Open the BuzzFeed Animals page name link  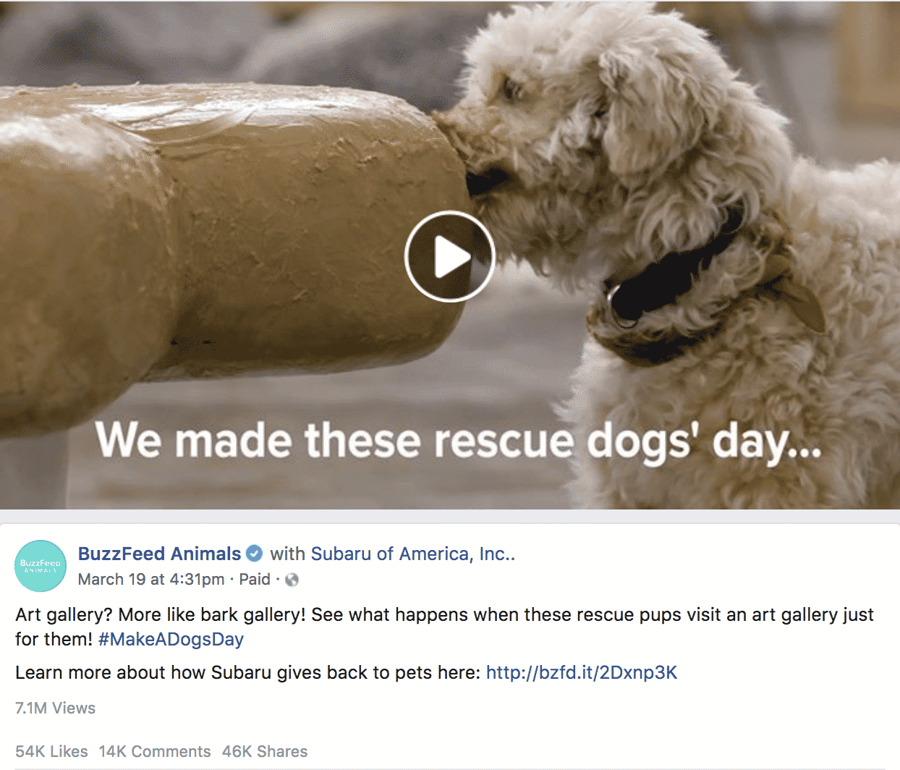click(159, 554)
